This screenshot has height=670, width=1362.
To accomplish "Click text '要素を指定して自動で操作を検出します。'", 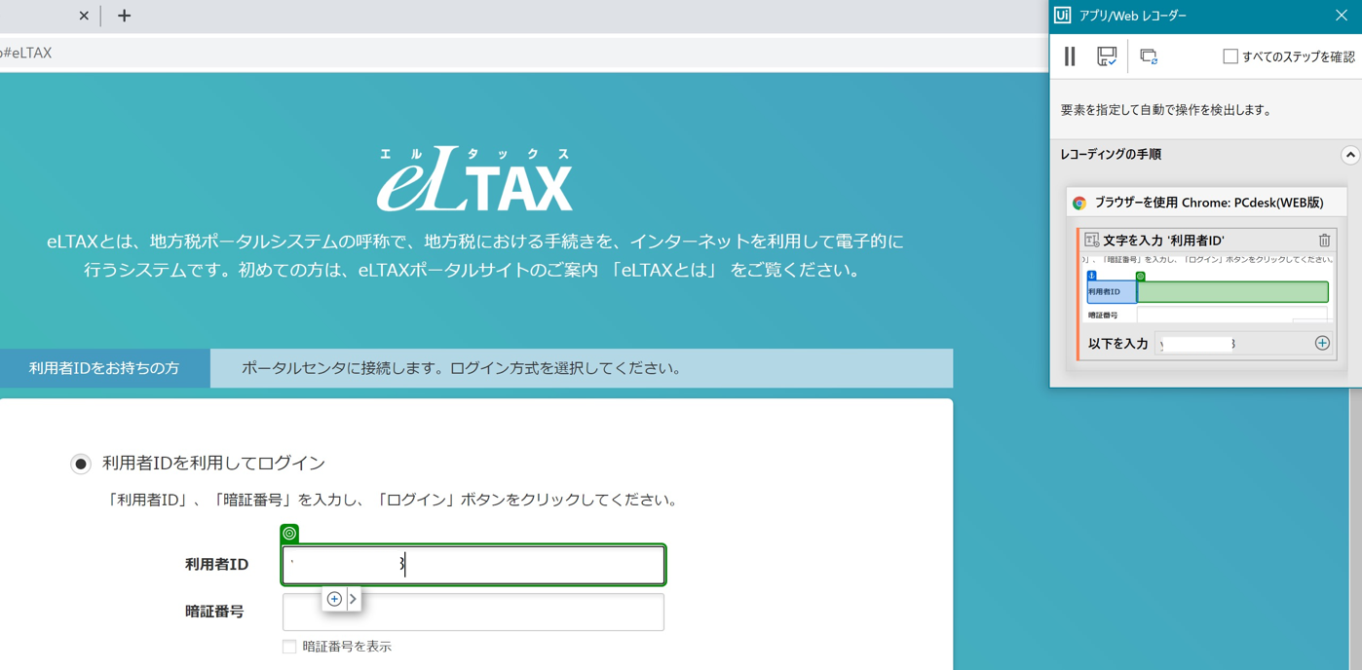I will 1167,110.
